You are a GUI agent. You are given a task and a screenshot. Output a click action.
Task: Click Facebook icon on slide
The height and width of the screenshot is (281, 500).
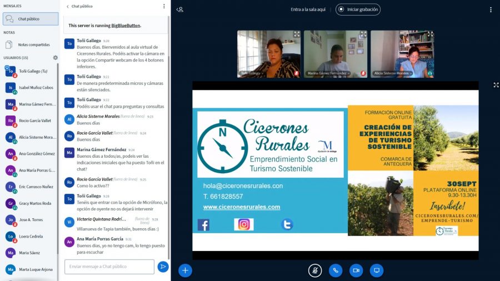[x=203, y=225]
